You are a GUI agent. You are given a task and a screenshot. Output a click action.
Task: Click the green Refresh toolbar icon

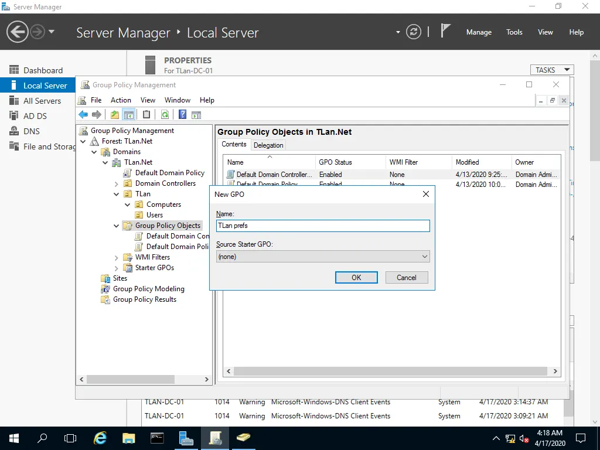click(165, 114)
